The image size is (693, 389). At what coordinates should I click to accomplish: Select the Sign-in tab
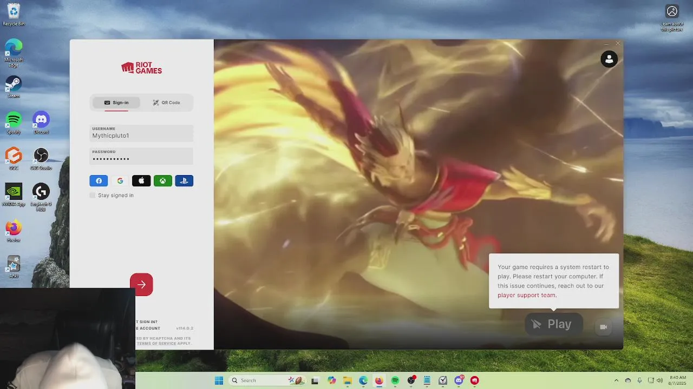click(x=116, y=103)
